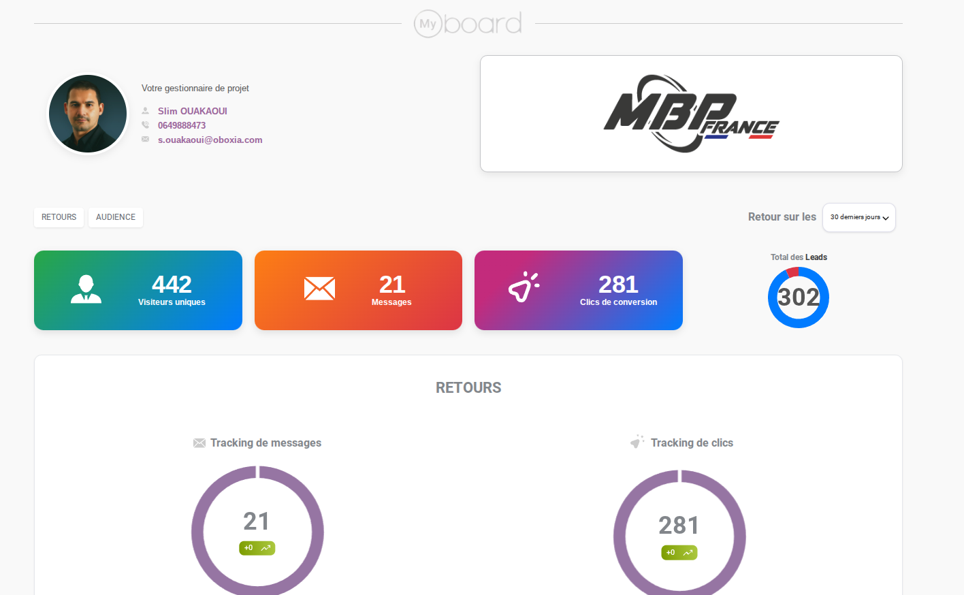Click the envelope icon beside Tracking de messages
The height and width of the screenshot is (595, 964).
199,443
